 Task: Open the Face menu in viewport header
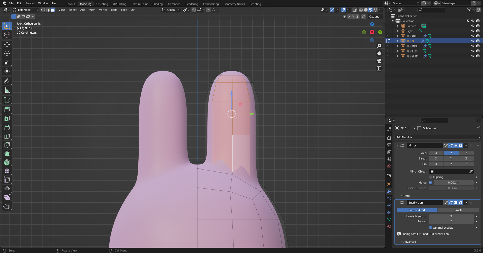(124, 10)
